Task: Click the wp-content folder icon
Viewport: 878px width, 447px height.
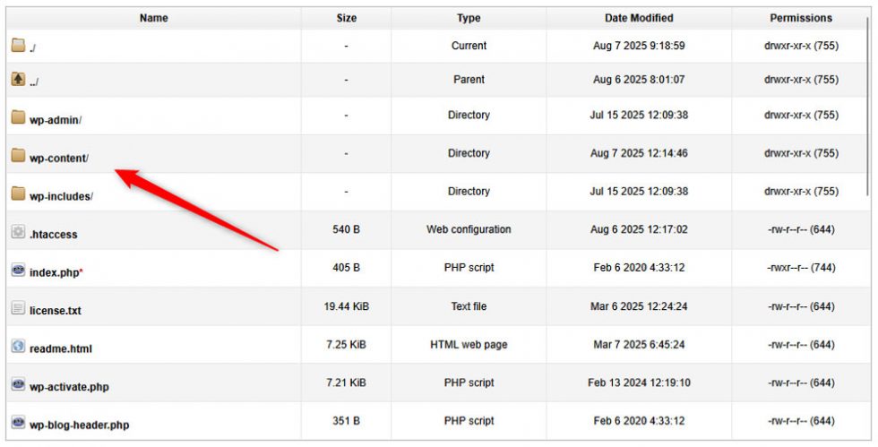Action: (18, 155)
